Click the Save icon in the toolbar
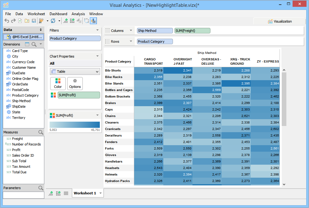 34,21
